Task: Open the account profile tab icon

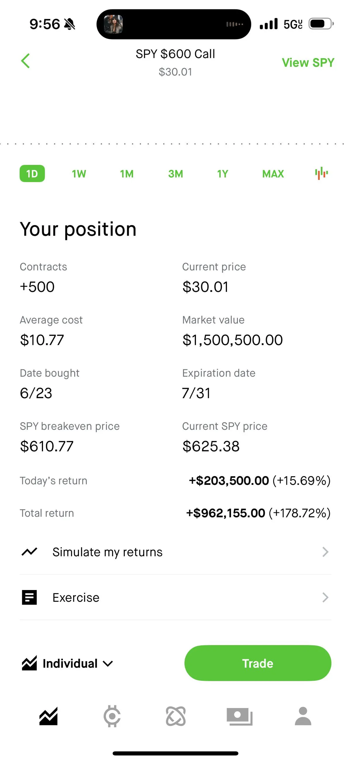Action: 303,717
